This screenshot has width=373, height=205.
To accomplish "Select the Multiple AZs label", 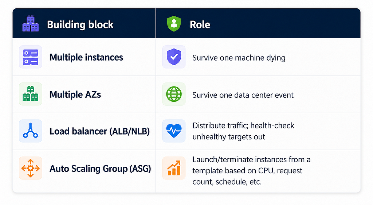I will coord(75,94).
